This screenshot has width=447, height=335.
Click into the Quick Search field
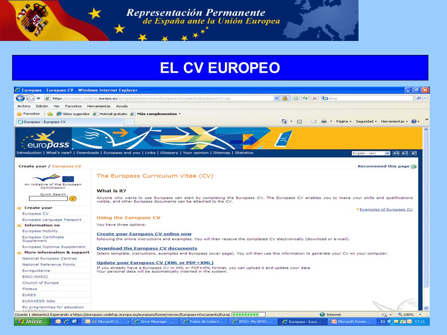click(x=48, y=199)
